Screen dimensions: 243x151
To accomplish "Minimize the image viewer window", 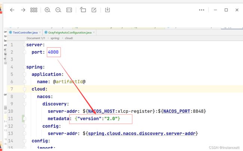I will click(x=215, y=10).
